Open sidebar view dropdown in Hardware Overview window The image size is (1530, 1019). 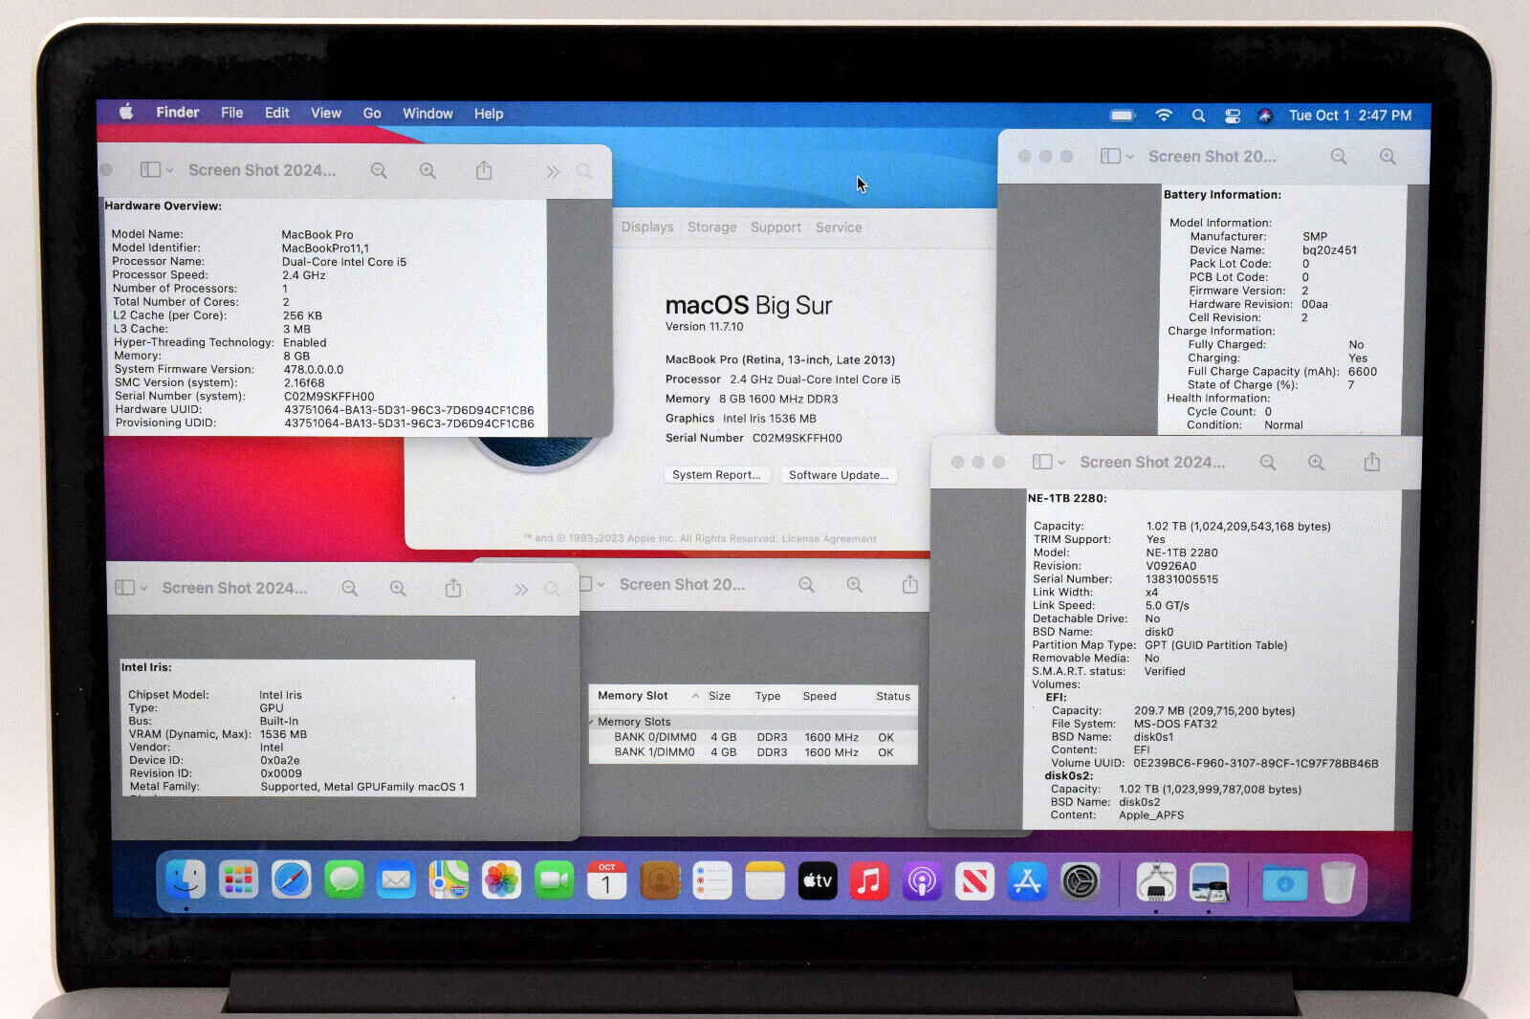157,170
